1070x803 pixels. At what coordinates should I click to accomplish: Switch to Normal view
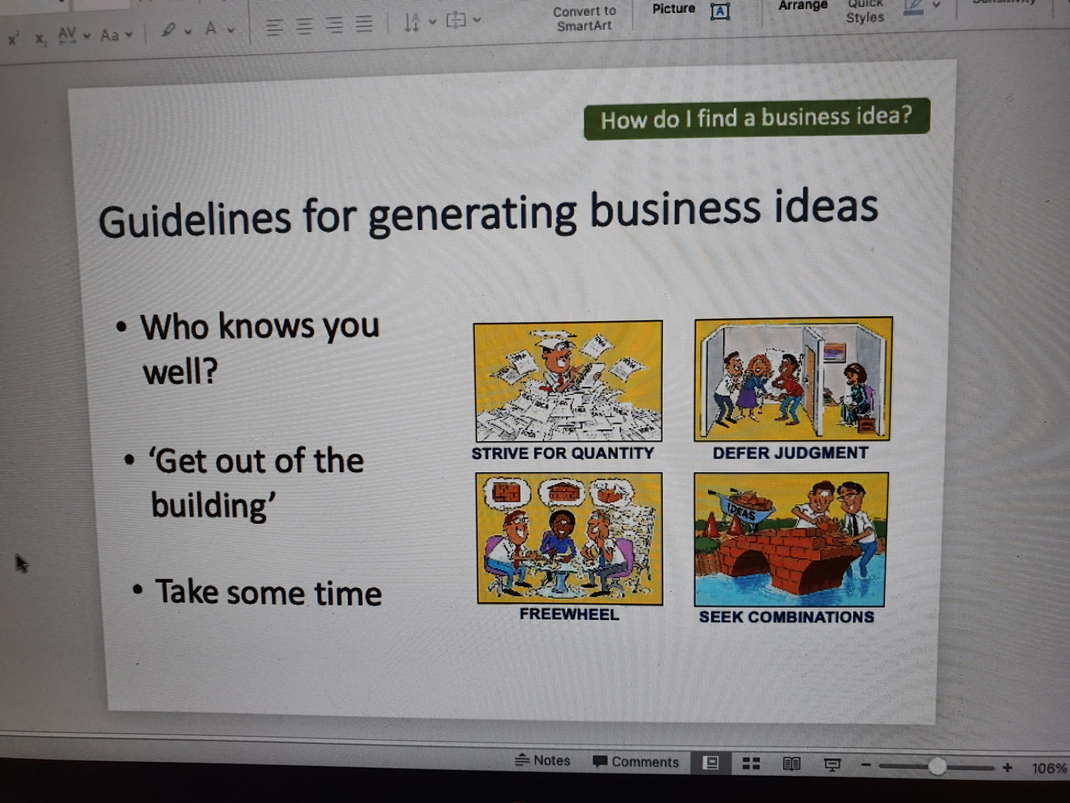click(711, 763)
